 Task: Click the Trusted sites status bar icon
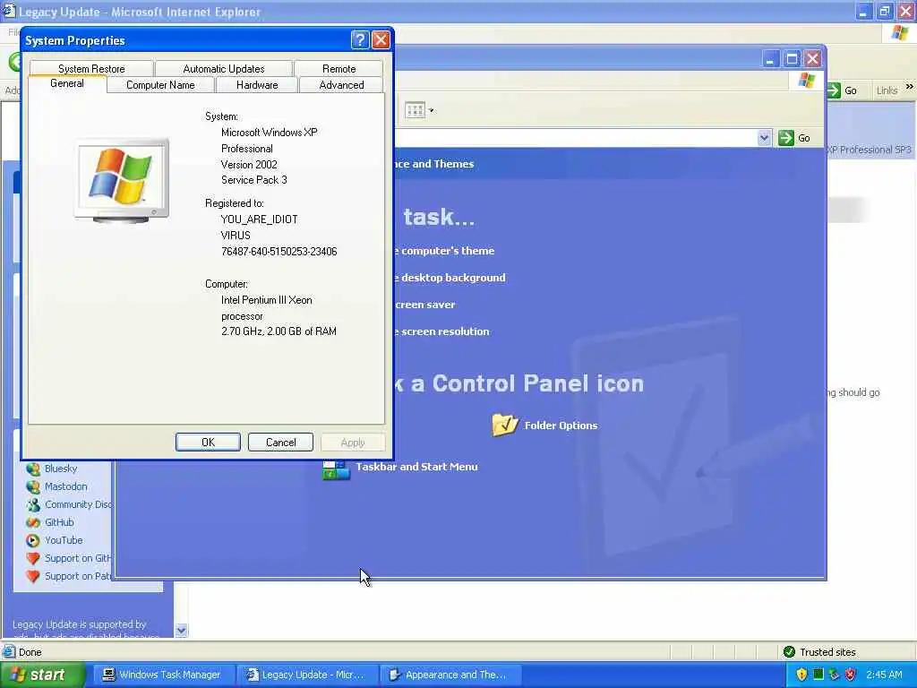pos(789,652)
